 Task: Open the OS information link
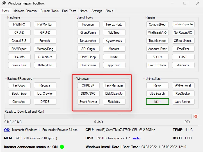click(7, 130)
